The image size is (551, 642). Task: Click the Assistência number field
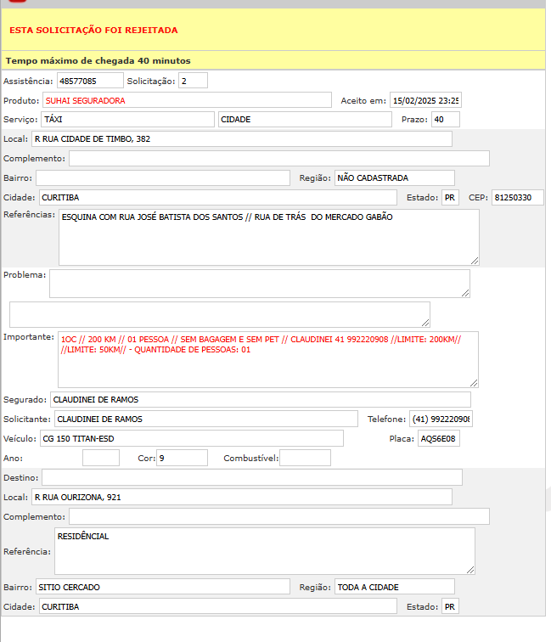(x=90, y=81)
